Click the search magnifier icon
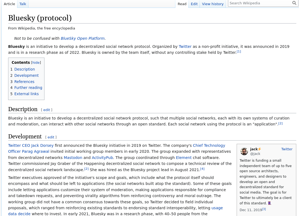This screenshot has height=216, width=299. pyautogui.click(x=294, y=3)
